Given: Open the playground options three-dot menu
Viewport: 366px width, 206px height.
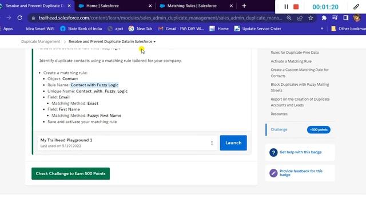Looking at the screenshot, I should click(x=212, y=143).
